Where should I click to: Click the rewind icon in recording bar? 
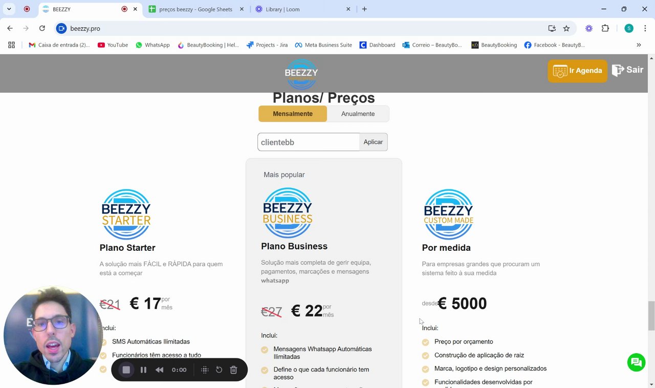coord(160,370)
